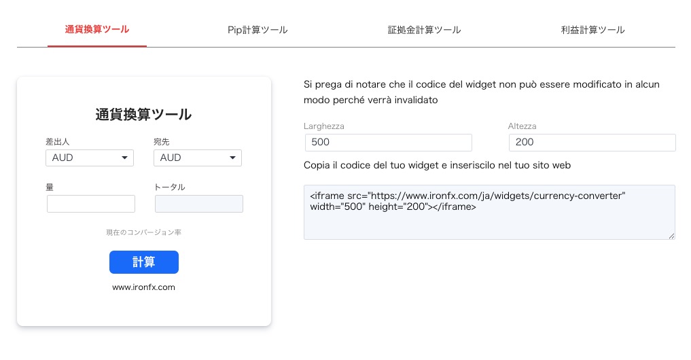
Task: Open the 宛先 currency dropdown
Action: pos(198,158)
